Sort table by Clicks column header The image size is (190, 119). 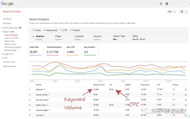(128, 85)
